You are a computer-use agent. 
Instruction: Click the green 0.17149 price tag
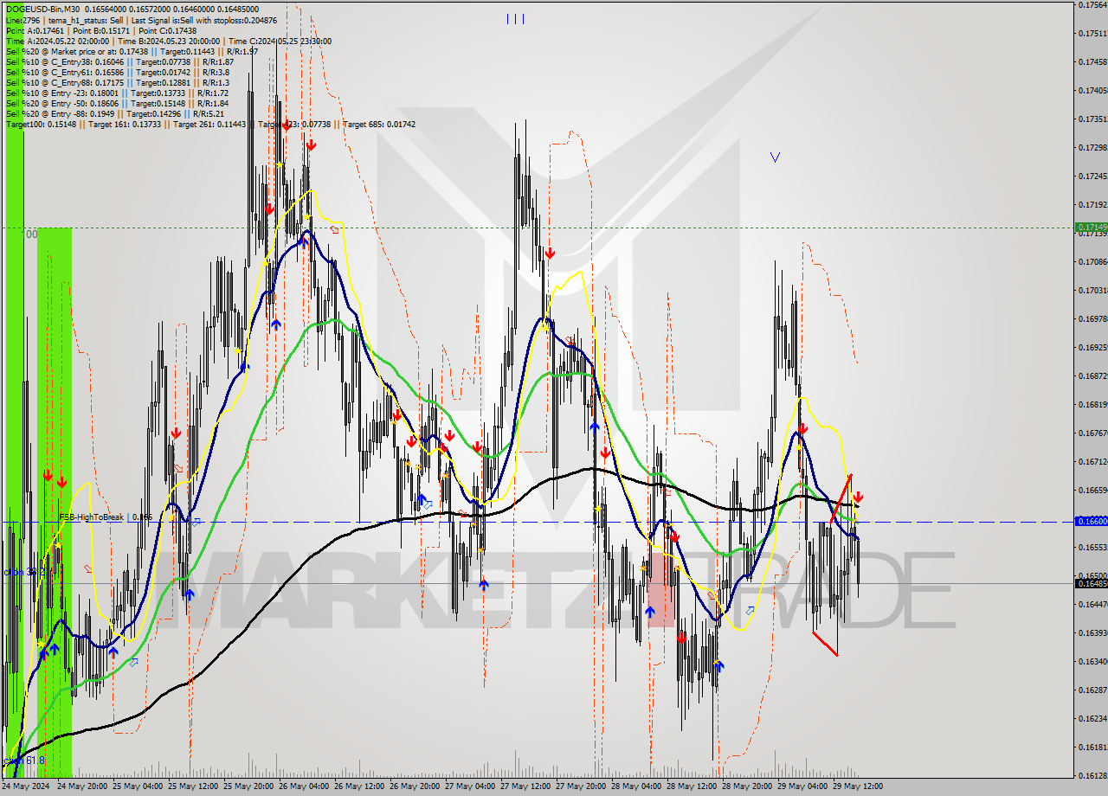(1091, 228)
